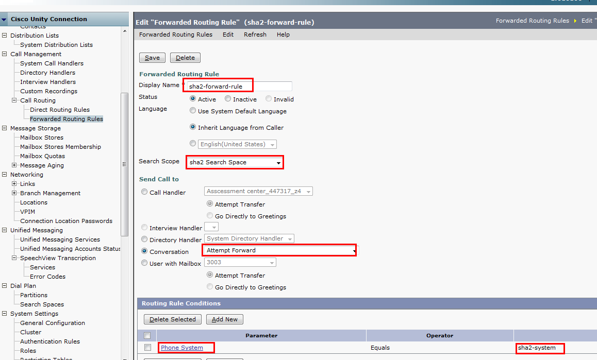Image resolution: width=597 pixels, height=360 pixels.
Task: Open the Conversation Attempt Forward dropdown
Action: point(281,250)
